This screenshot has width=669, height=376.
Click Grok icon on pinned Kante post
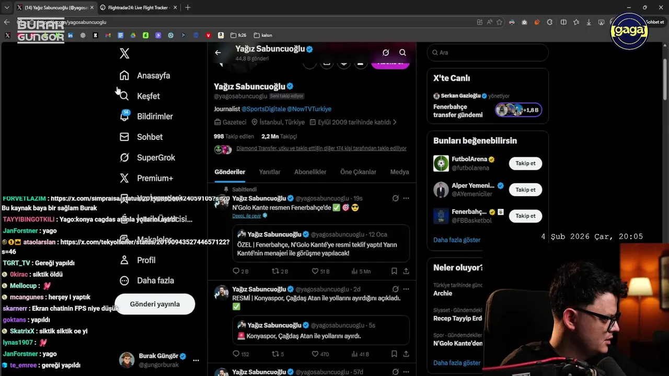coord(396,198)
